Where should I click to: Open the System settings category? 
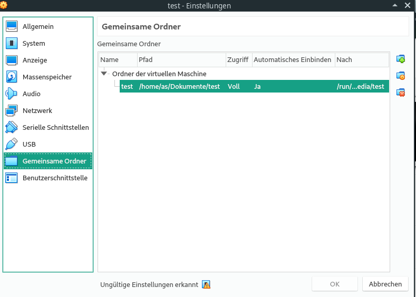tap(33, 43)
